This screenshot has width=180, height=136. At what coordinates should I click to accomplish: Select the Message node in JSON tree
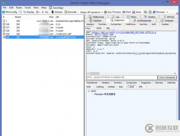tap(105, 94)
